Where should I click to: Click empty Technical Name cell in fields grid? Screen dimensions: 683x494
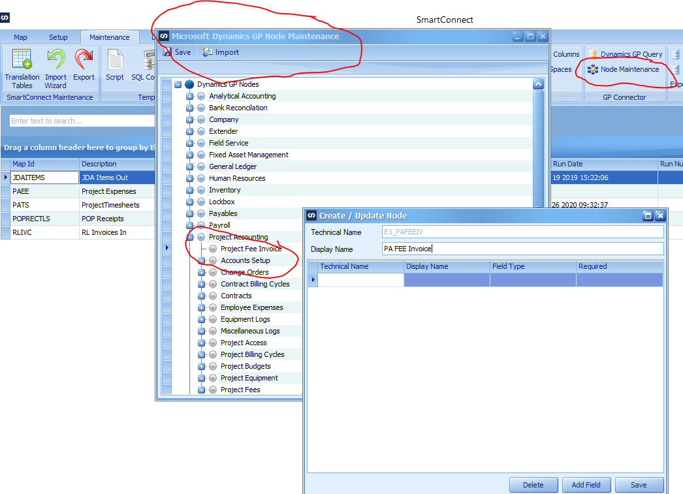(360, 280)
